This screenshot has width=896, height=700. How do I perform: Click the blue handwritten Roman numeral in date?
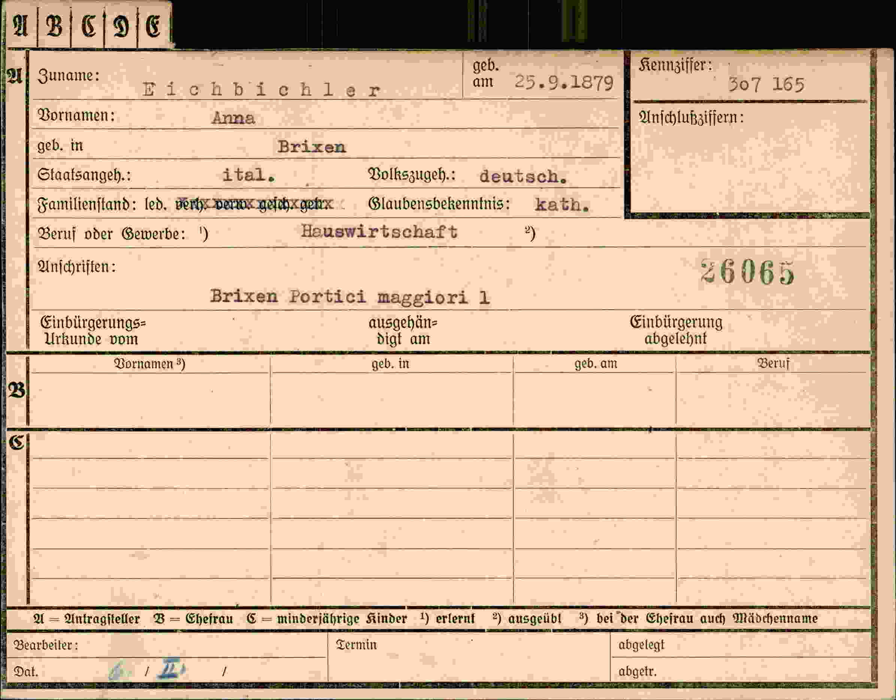tap(172, 669)
